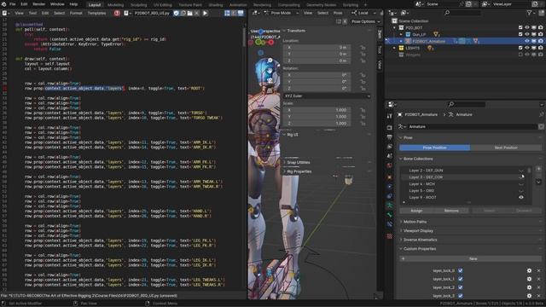Click the Remove bone collection button
The width and height of the screenshot is (546, 307).
pos(451,211)
